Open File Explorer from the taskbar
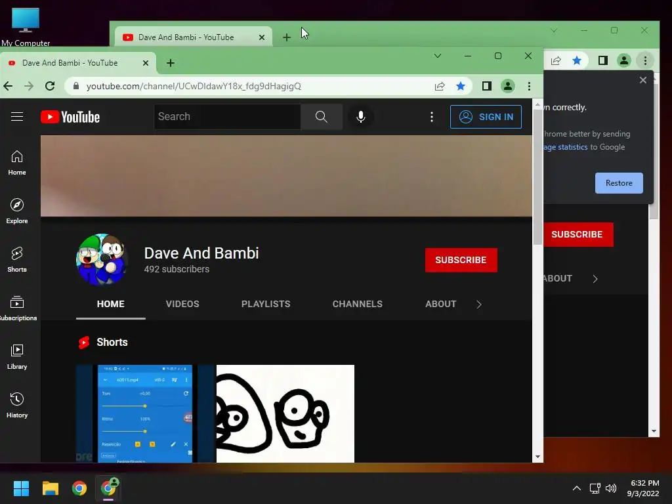The width and height of the screenshot is (672, 504). (50, 488)
